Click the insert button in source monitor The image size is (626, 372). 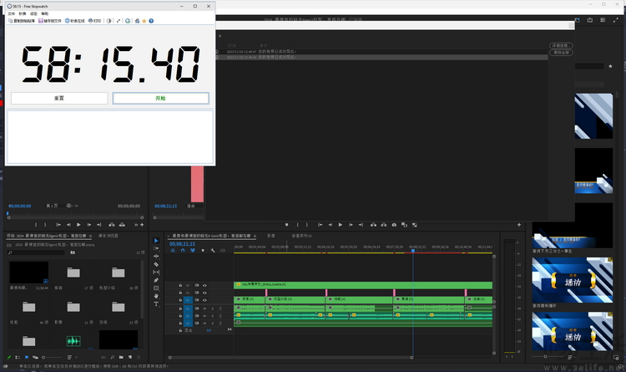click(112, 225)
